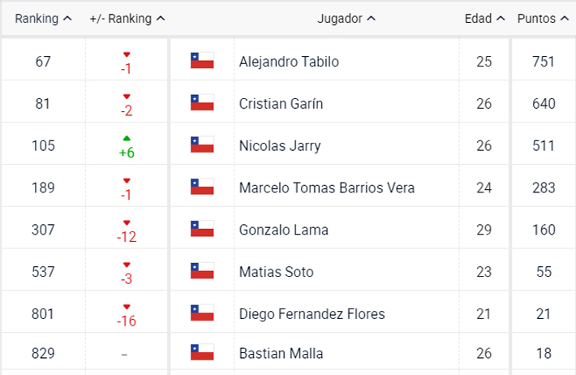Click red down arrow for Gonzalo Lama
576x375 pixels.
(x=127, y=222)
